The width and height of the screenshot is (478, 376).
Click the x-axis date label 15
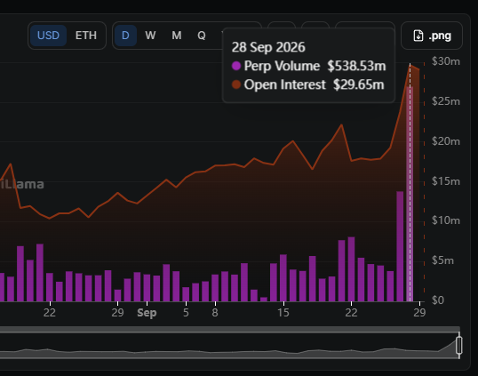tap(283, 313)
